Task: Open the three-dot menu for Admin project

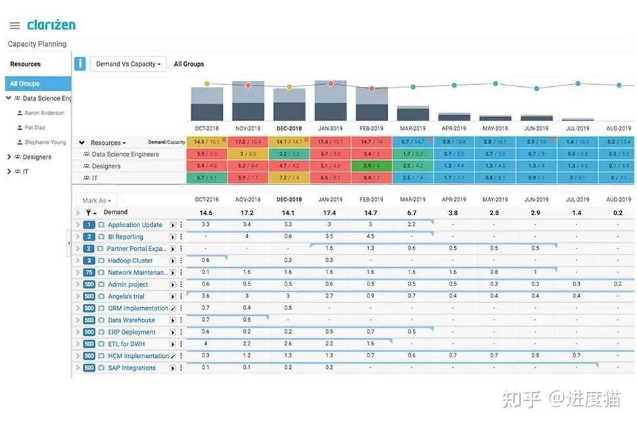Action: point(181,284)
